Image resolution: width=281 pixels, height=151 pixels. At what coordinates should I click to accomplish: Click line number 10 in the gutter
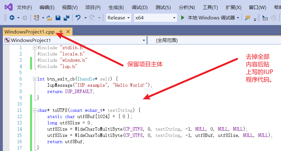19,104
